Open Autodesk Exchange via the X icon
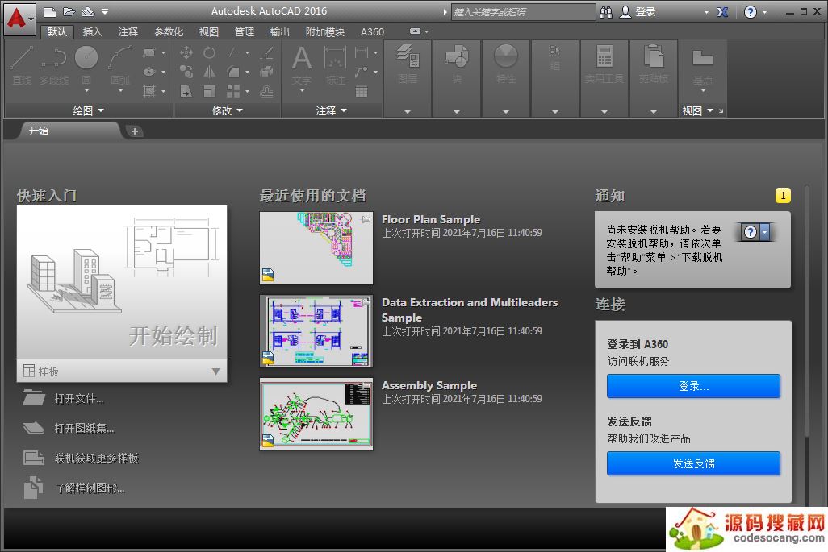 click(x=722, y=12)
